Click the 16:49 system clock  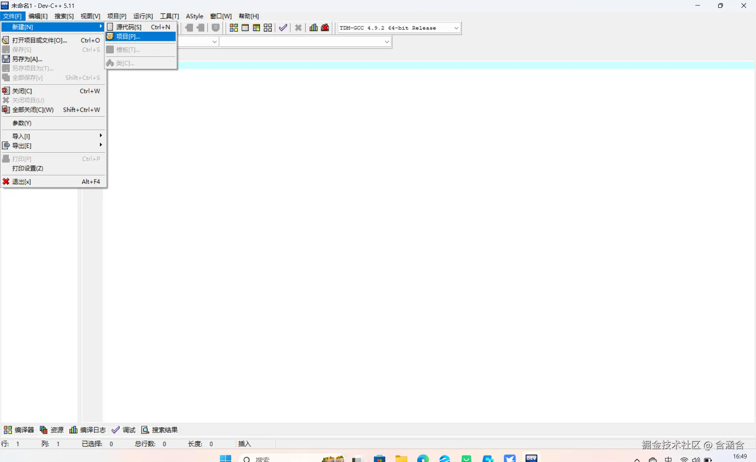click(740, 457)
